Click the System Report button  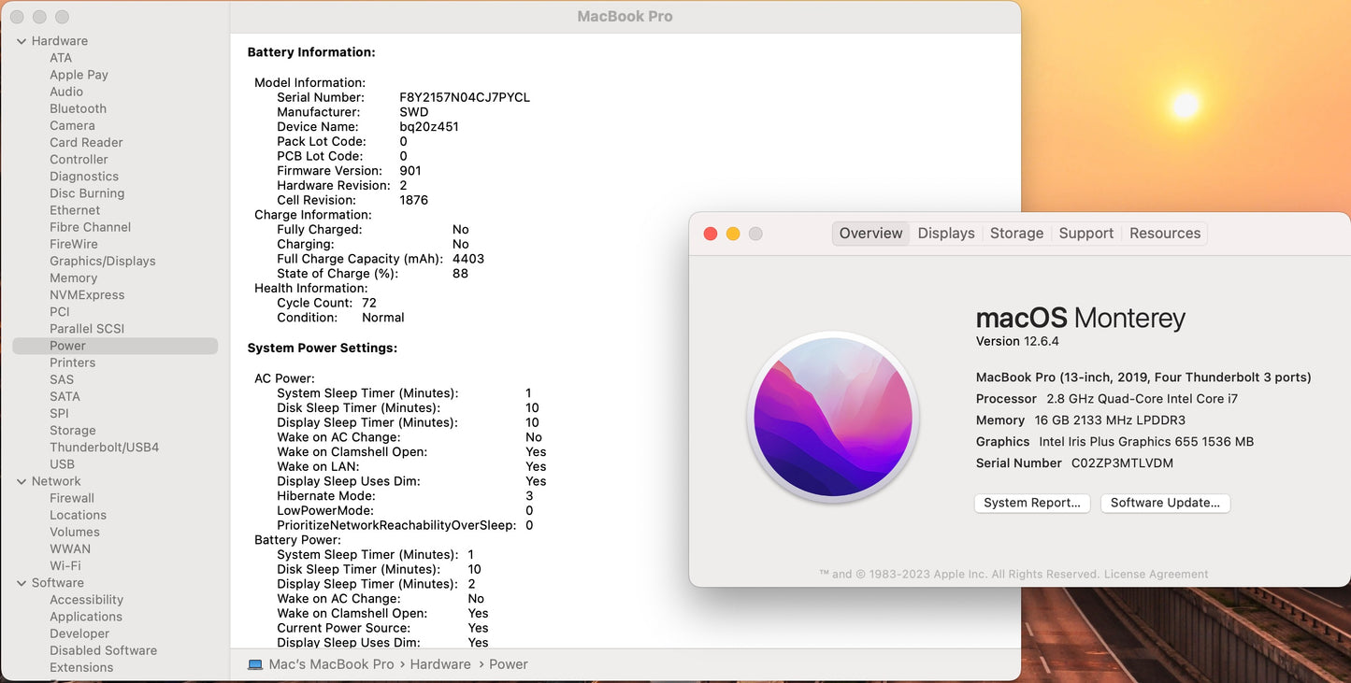point(1031,503)
